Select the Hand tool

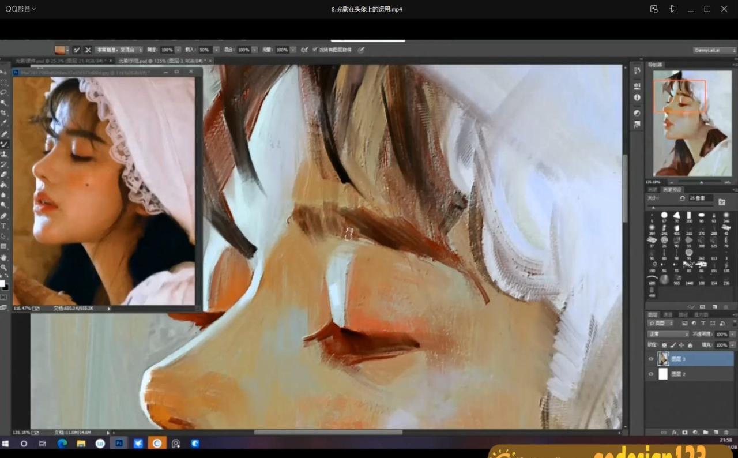tap(3, 257)
